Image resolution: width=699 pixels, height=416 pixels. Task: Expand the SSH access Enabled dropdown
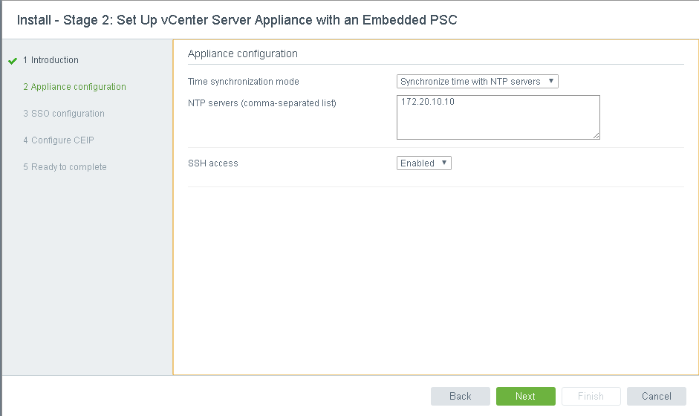(423, 163)
